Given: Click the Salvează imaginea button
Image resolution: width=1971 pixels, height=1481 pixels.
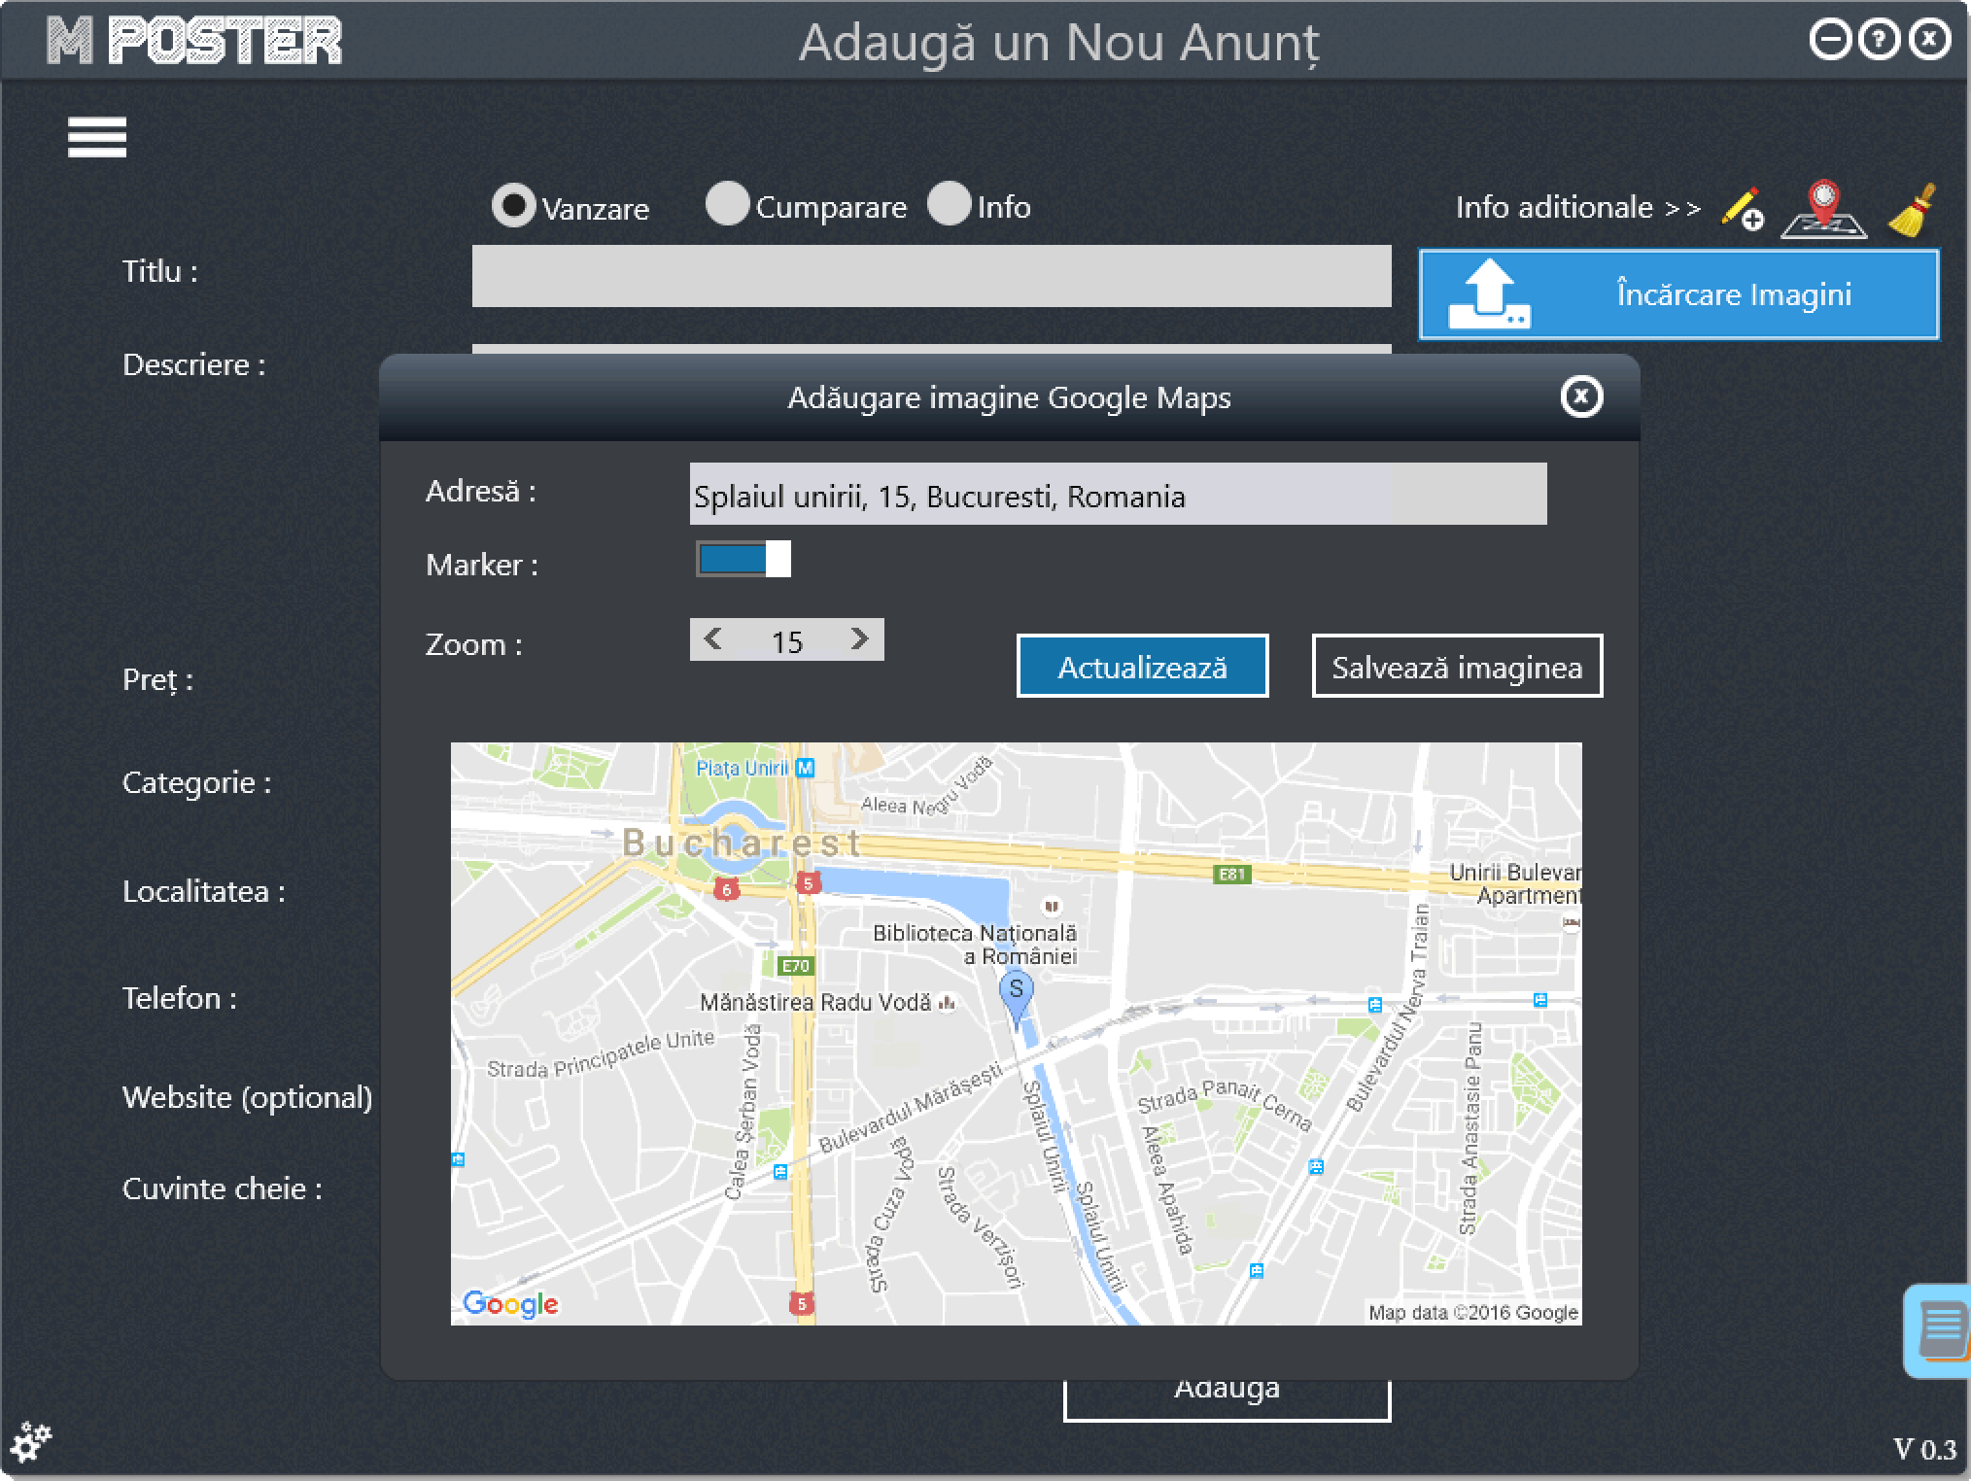Looking at the screenshot, I should click(1457, 667).
